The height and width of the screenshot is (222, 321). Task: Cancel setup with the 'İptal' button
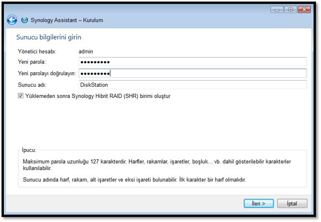coord(292,204)
